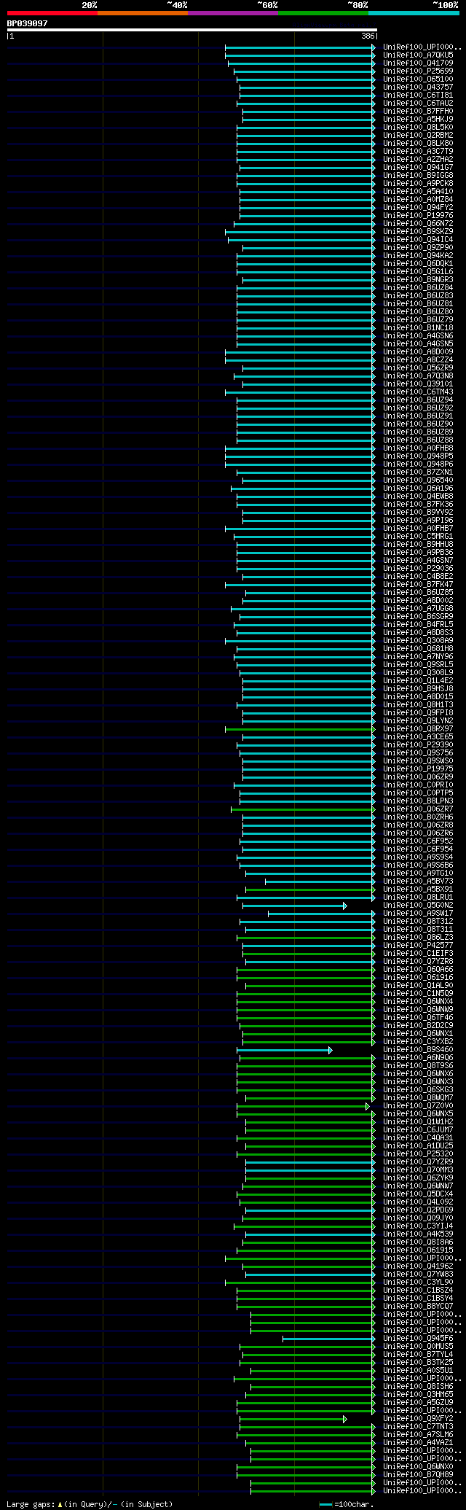Select the UniRef100_Q945F6 label
Viewport: 466px width, 1510px height.
point(418,1338)
